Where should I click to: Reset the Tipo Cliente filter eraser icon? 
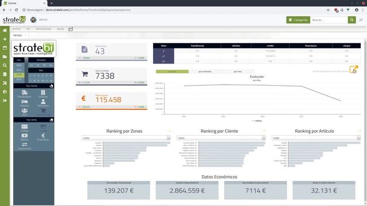[x=51, y=86]
